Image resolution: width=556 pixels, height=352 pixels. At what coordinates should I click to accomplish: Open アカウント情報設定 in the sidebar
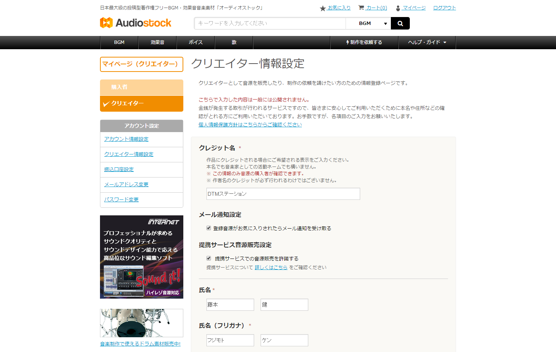click(x=126, y=139)
